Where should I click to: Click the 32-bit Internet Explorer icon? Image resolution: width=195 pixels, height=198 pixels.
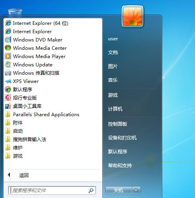(8, 32)
